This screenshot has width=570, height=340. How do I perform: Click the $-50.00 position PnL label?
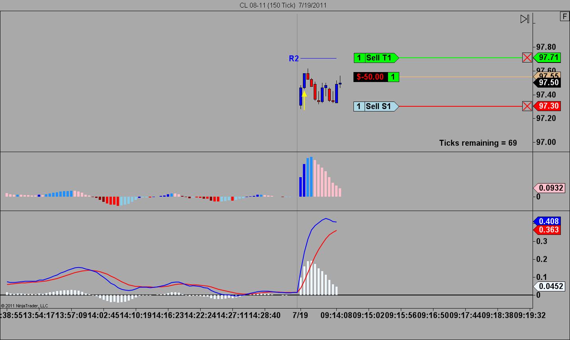point(370,77)
